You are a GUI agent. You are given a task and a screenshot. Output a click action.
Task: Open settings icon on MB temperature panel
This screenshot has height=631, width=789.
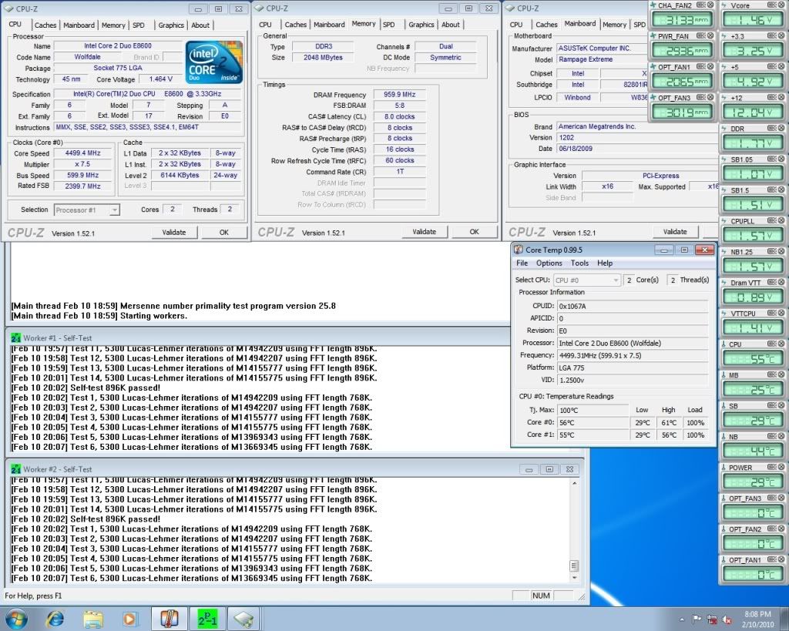[x=771, y=375]
